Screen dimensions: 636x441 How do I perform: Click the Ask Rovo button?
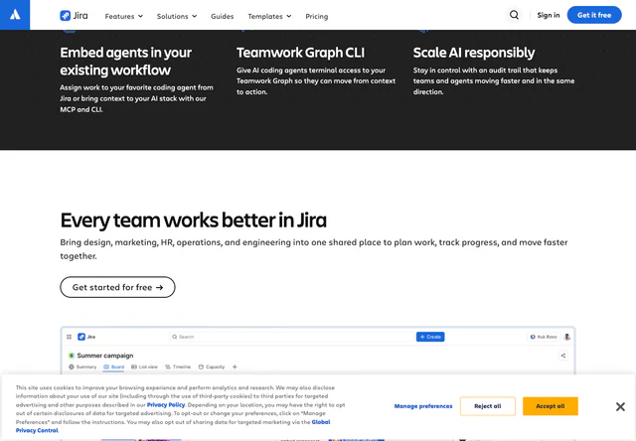click(544, 337)
